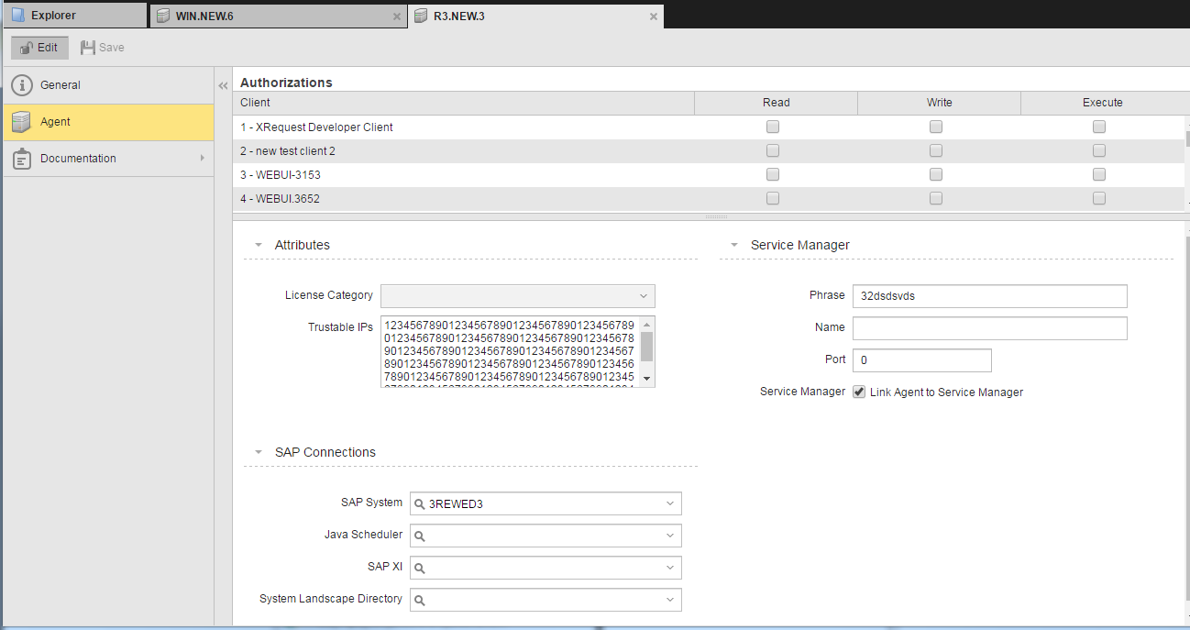Click the Execute column header

[x=1102, y=103]
